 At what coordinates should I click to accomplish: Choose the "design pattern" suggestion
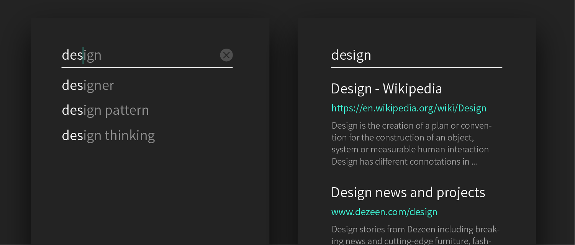click(105, 110)
